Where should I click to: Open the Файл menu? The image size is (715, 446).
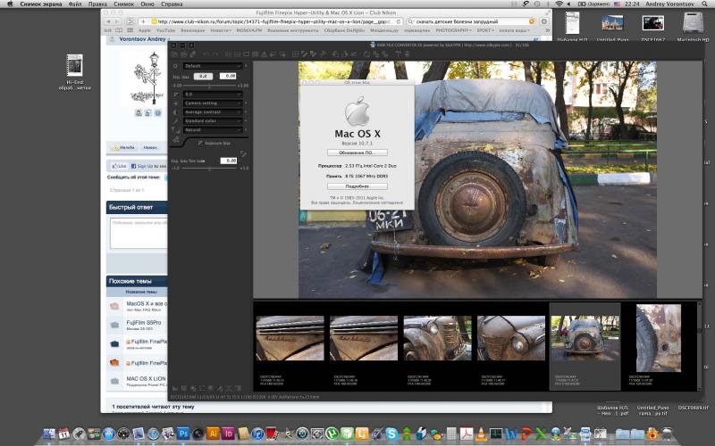pyautogui.click(x=75, y=4)
